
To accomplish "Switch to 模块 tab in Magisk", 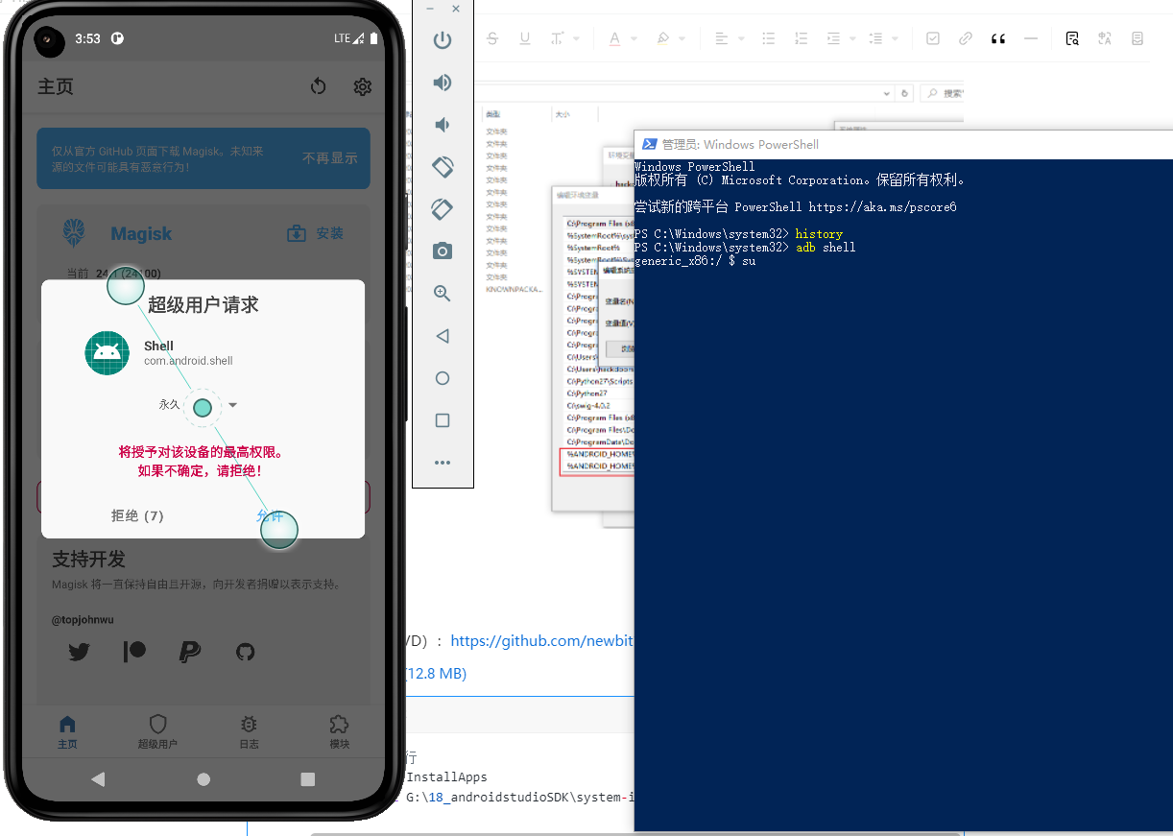I will (x=339, y=732).
